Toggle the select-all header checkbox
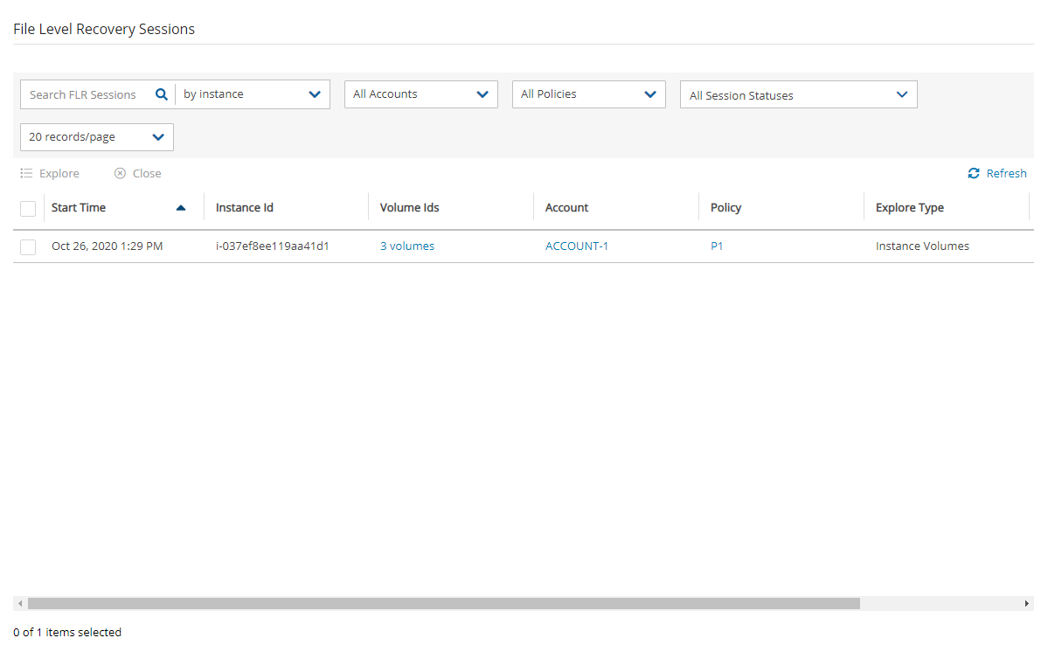 (x=28, y=209)
